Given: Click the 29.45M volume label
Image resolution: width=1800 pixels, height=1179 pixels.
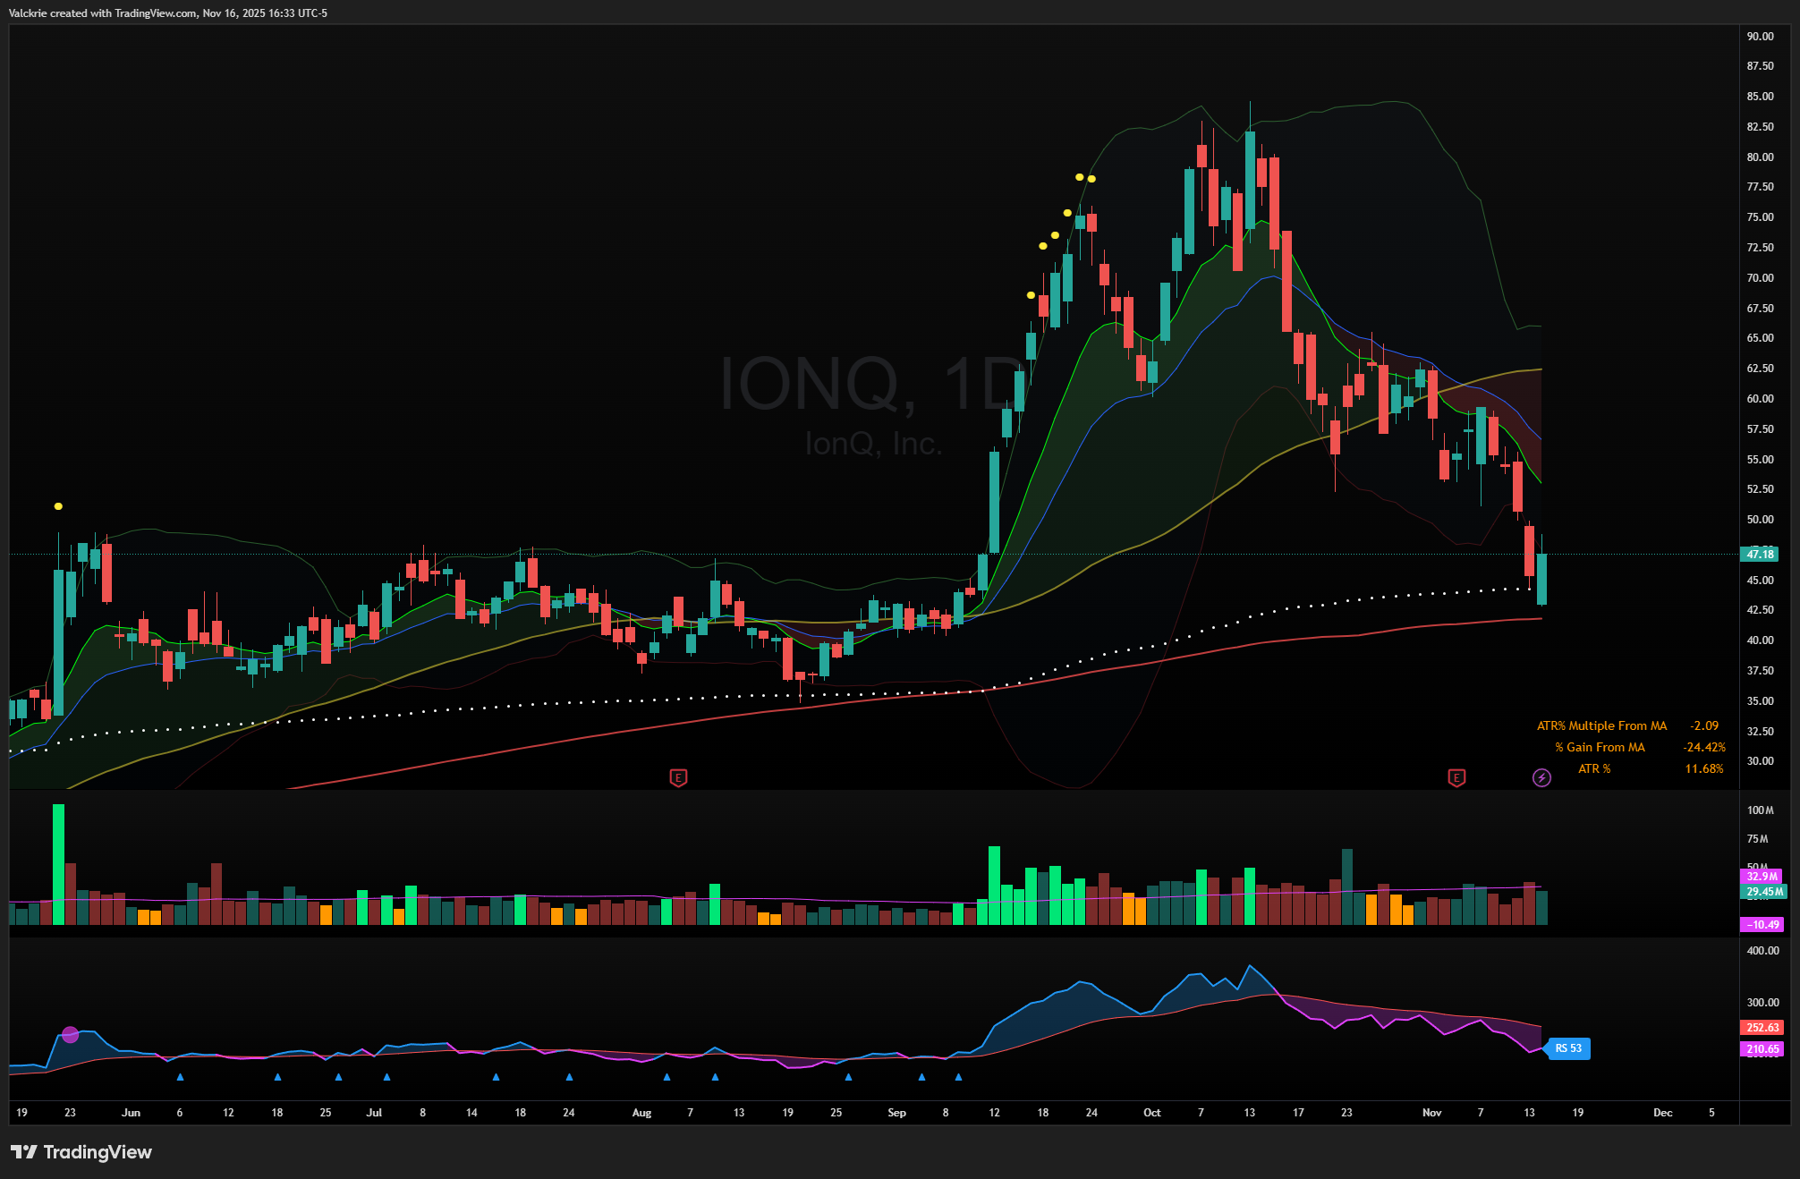Looking at the screenshot, I should 1764,892.
